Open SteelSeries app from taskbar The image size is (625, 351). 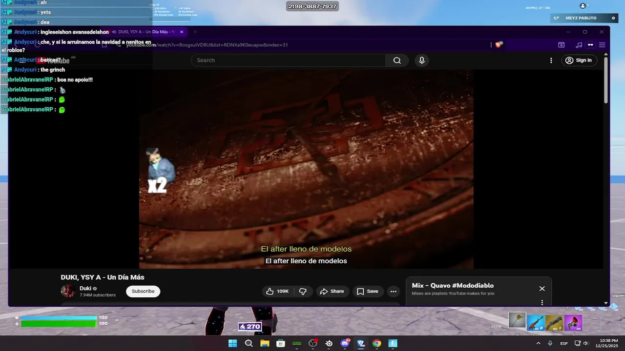click(329, 343)
